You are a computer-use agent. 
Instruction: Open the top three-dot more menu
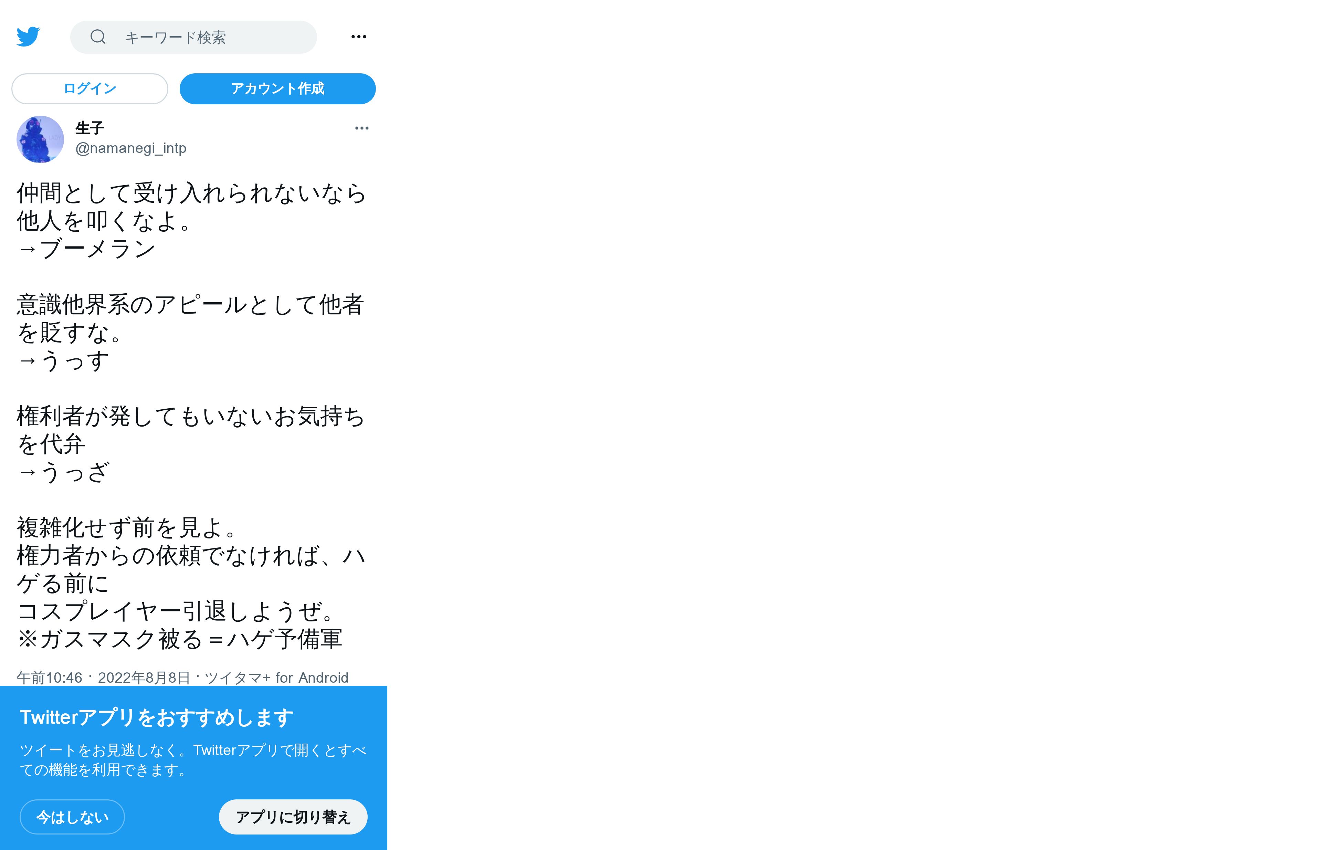pyautogui.click(x=359, y=37)
